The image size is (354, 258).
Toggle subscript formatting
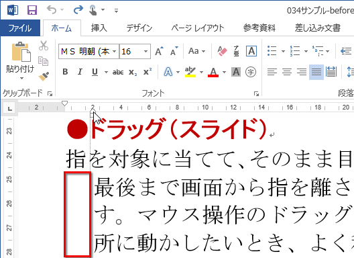(x=133, y=72)
